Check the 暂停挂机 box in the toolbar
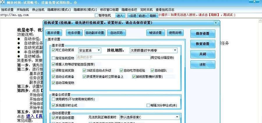 point(97,15)
